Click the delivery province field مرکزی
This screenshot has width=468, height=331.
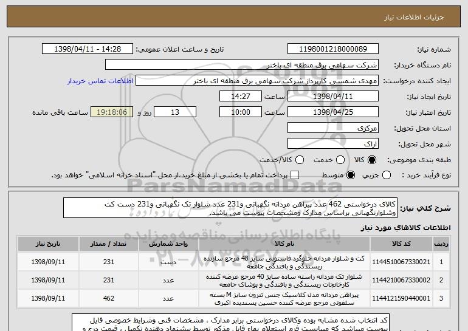(333, 128)
